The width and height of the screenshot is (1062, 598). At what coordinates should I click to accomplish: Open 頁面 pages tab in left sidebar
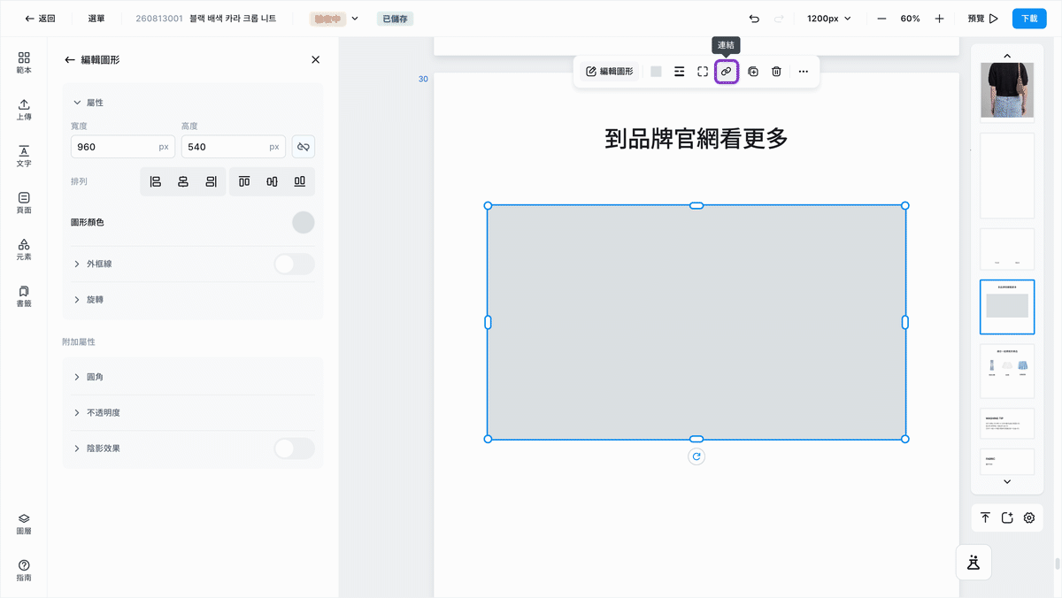coord(24,203)
